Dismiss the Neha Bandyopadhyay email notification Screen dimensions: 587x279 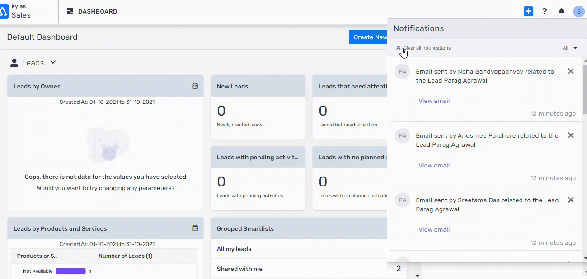(x=571, y=71)
